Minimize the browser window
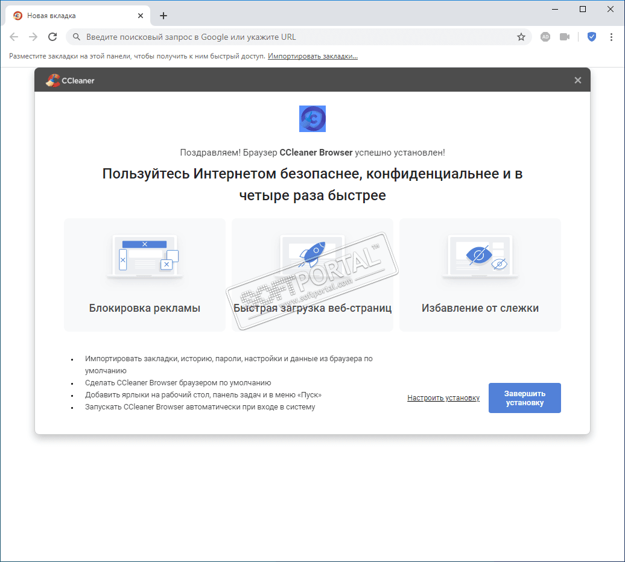 click(x=555, y=9)
